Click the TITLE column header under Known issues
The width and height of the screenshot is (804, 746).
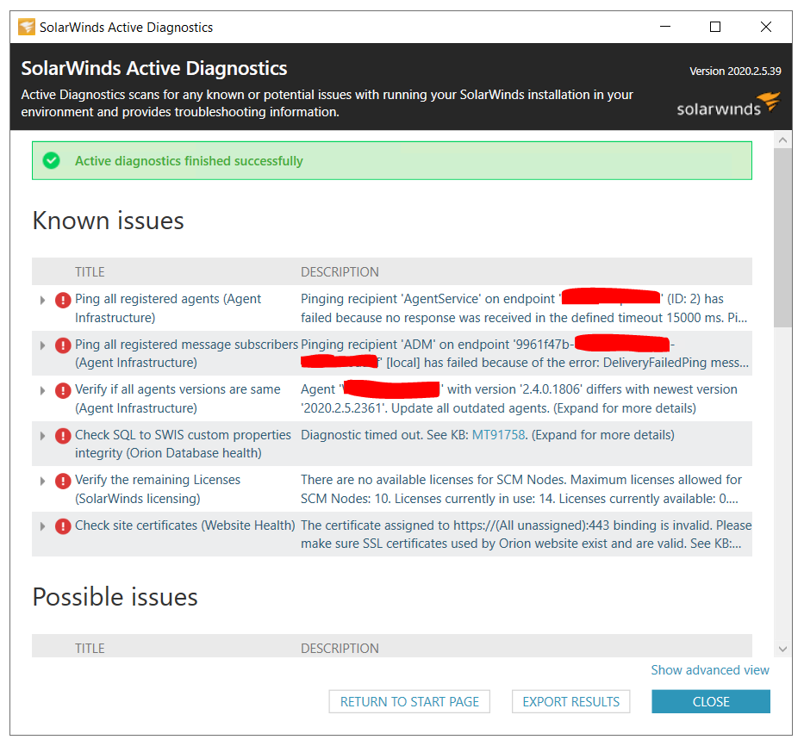(90, 271)
